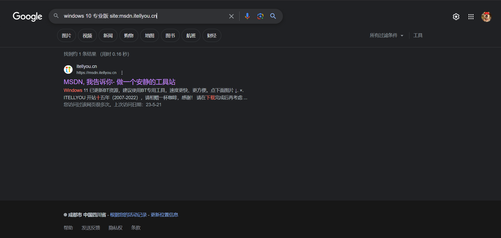Open Google apps grid icon
Image resolution: width=501 pixels, height=238 pixels.
click(471, 17)
